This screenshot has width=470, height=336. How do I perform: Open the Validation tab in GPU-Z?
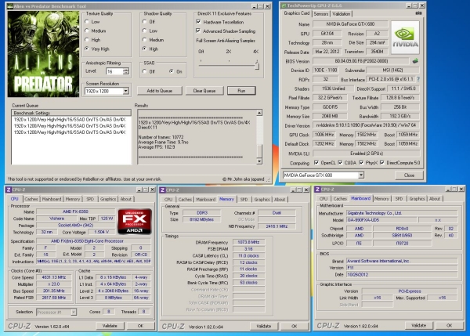[341, 14]
